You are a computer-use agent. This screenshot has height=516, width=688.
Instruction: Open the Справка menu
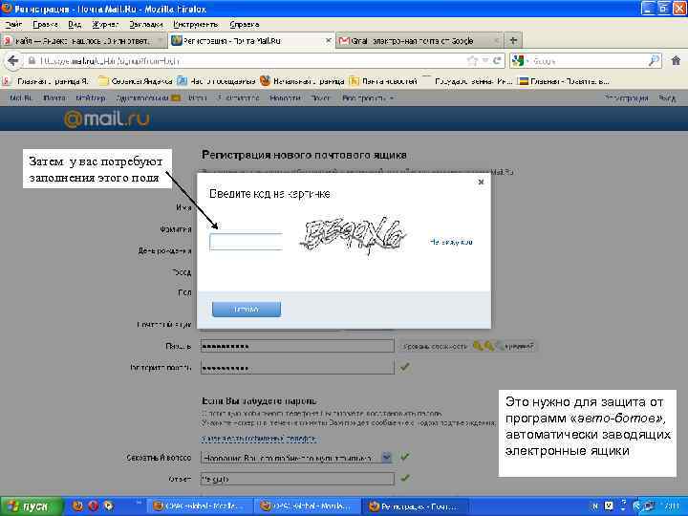click(245, 25)
